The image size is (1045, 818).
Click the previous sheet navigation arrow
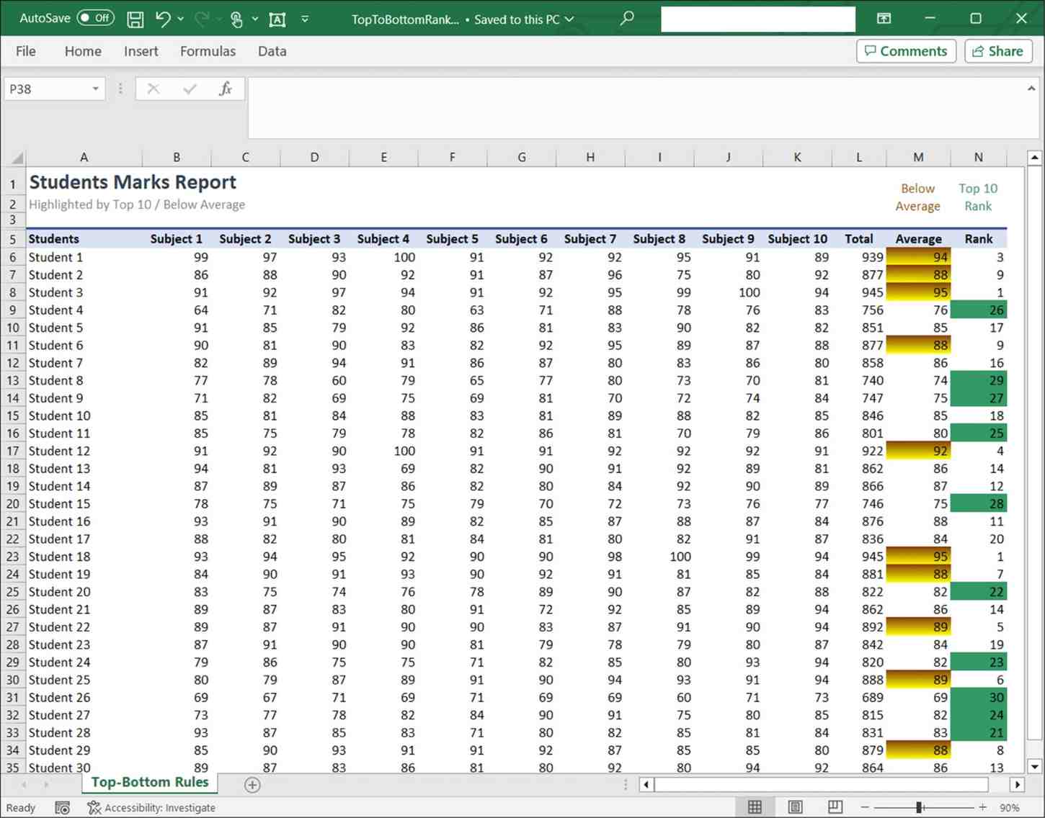pyautogui.click(x=24, y=784)
